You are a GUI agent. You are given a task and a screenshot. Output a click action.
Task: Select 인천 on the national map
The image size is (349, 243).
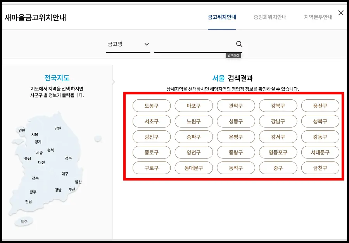coord(22,130)
